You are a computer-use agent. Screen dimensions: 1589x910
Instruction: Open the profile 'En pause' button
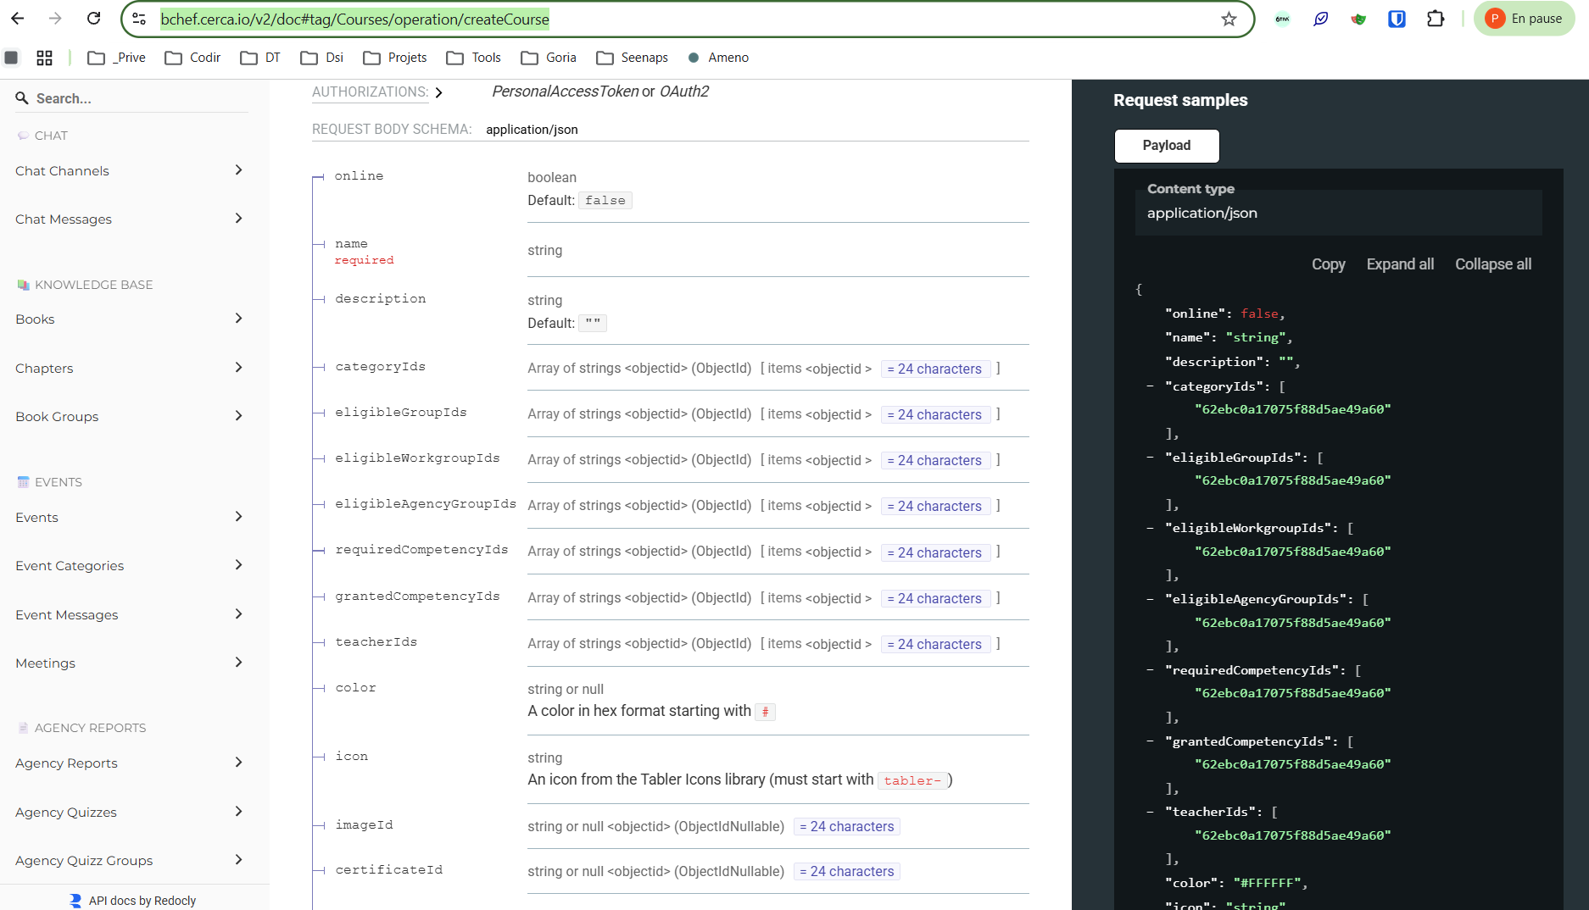click(x=1525, y=19)
